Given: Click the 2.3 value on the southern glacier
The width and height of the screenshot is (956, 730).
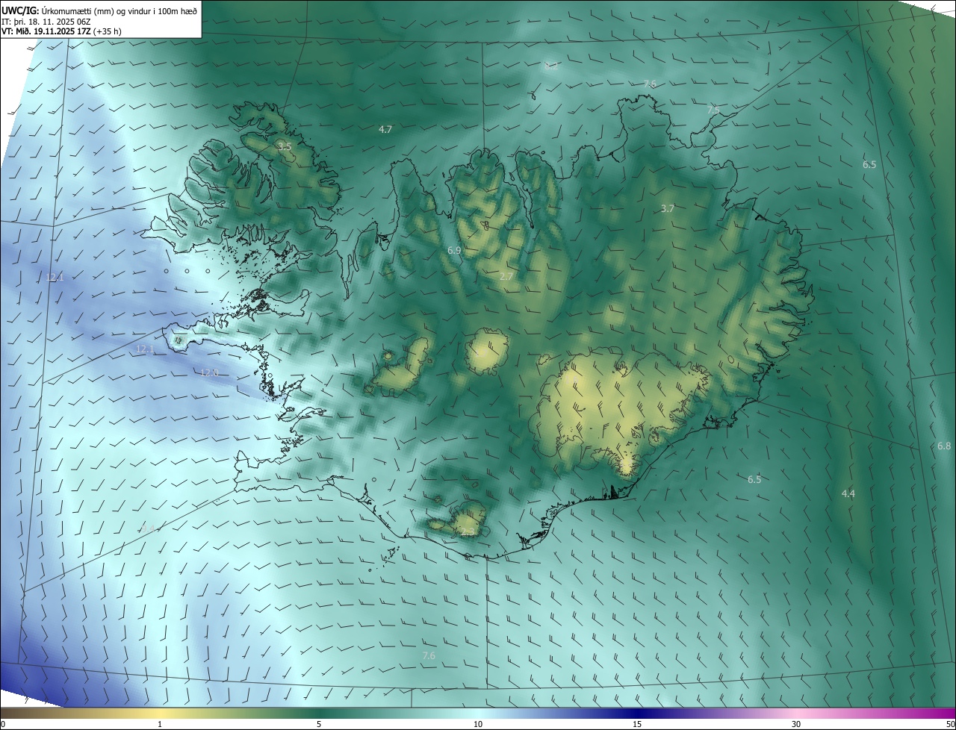Looking at the screenshot, I should (x=468, y=532).
